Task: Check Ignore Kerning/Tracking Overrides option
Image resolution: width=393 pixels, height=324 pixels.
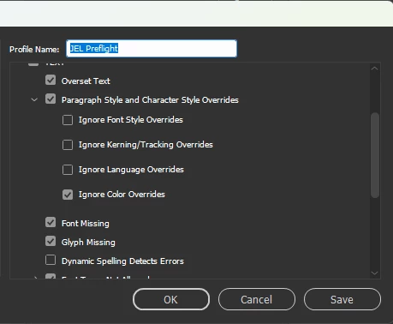Action: (x=68, y=145)
